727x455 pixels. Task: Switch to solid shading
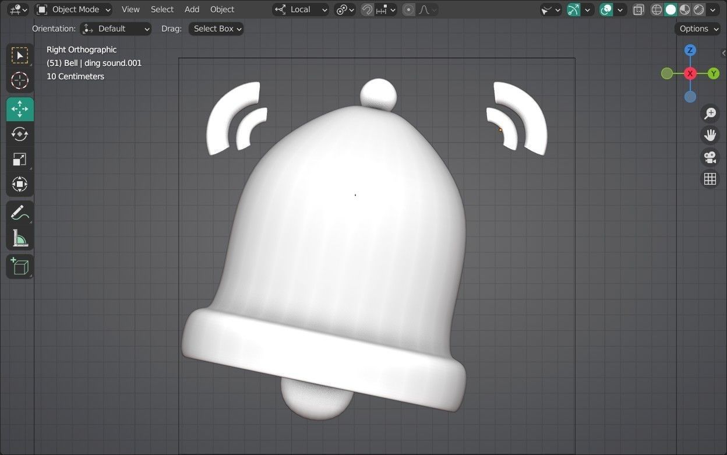tap(671, 9)
